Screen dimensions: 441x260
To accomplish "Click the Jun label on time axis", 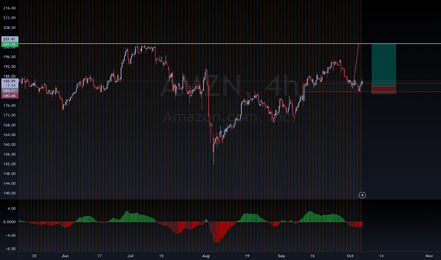I will 65,256.
